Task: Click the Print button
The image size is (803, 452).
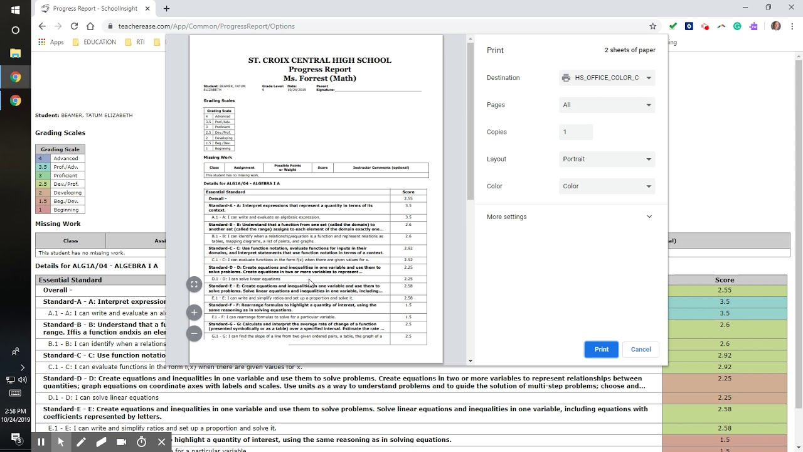Action: [601, 350]
